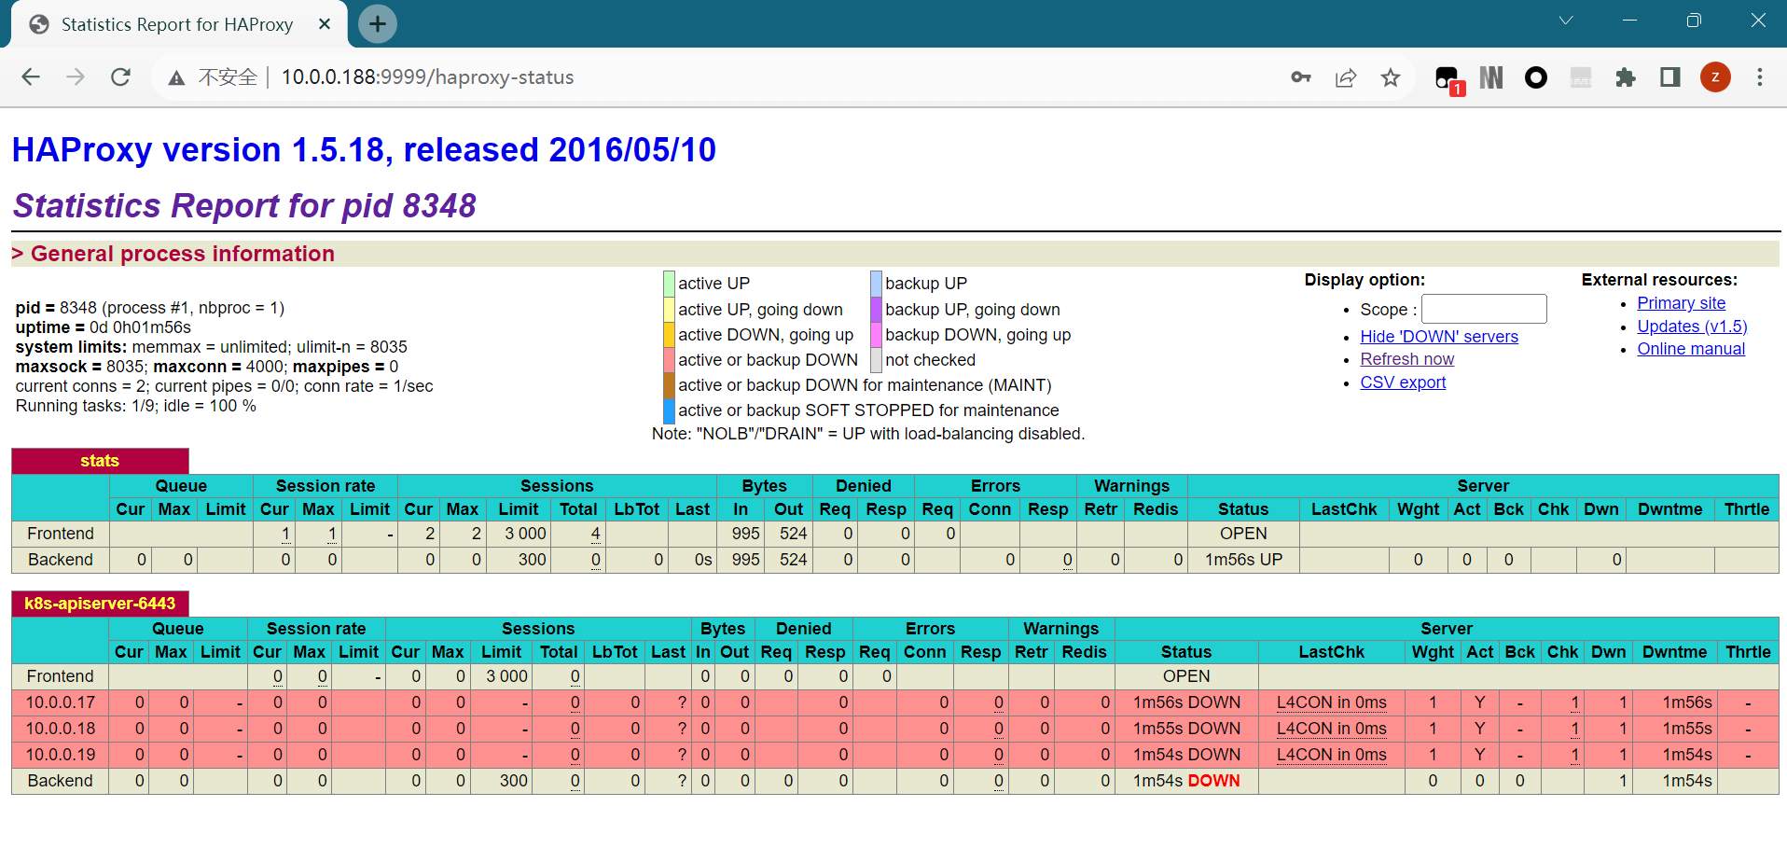Image resolution: width=1787 pixels, height=848 pixels.
Task: Click L4CON in 0ms for 10.0.0.19
Action: (x=1331, y=755)
